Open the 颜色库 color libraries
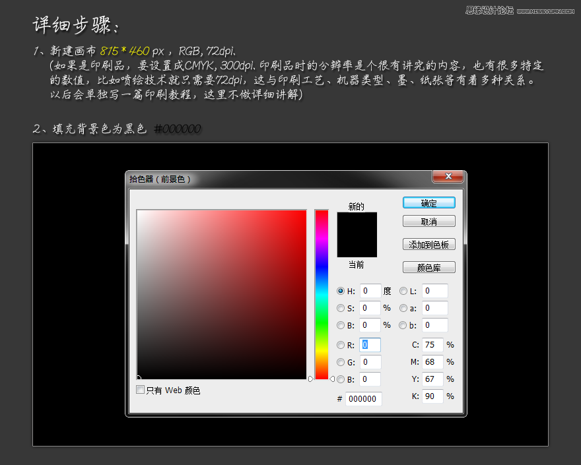This screenshot has height=465, width=581. click(x=428, y=267)
